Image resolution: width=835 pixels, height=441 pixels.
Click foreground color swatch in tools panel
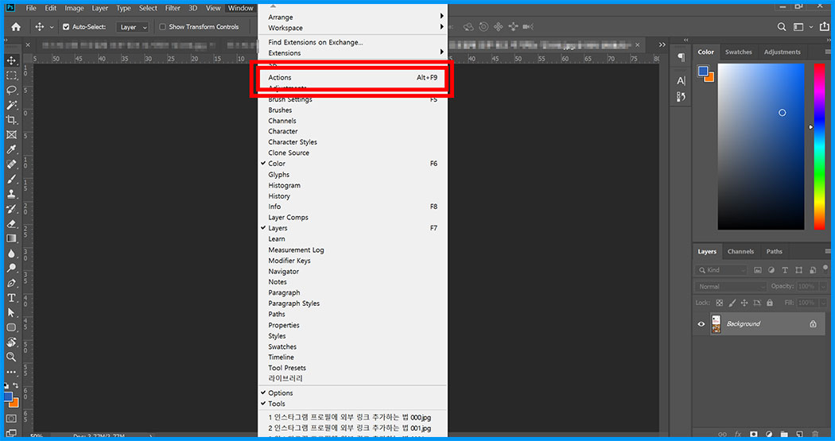7,397
